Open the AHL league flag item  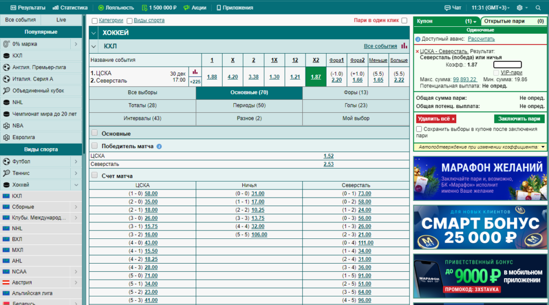41,261
